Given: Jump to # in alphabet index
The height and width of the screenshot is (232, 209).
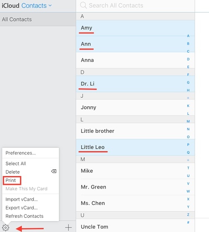Looking at the screenshot, I should (x=188, y=222).
